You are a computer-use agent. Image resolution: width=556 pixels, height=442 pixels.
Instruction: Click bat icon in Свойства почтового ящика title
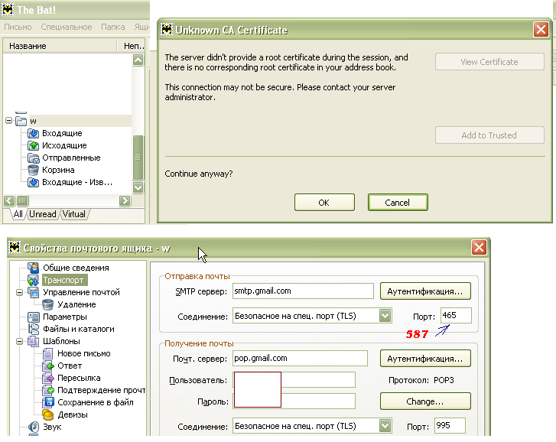click(x=15, y=248)
